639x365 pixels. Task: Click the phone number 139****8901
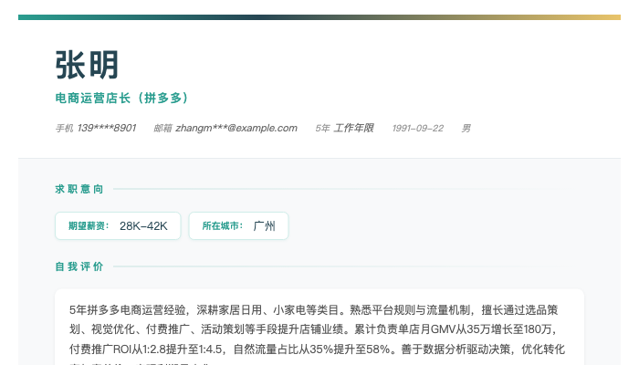[x=107, y=128]
